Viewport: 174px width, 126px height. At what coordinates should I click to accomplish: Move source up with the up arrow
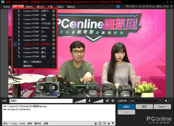(x=109, y=123)
